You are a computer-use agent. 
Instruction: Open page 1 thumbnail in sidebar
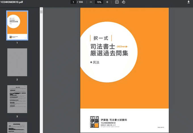(x=17, y=26)
